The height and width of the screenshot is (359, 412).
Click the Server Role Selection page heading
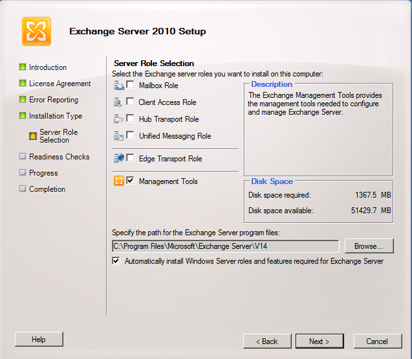[x=154, y=64]
